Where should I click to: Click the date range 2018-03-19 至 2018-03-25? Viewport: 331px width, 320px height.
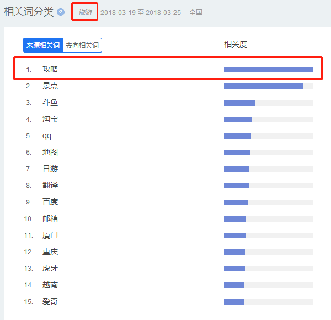pos(141,12)
